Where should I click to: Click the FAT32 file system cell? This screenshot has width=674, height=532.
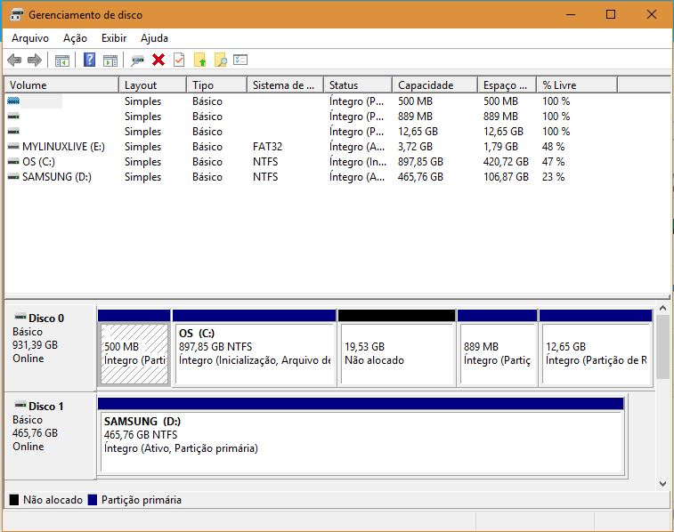coord(267,147)
